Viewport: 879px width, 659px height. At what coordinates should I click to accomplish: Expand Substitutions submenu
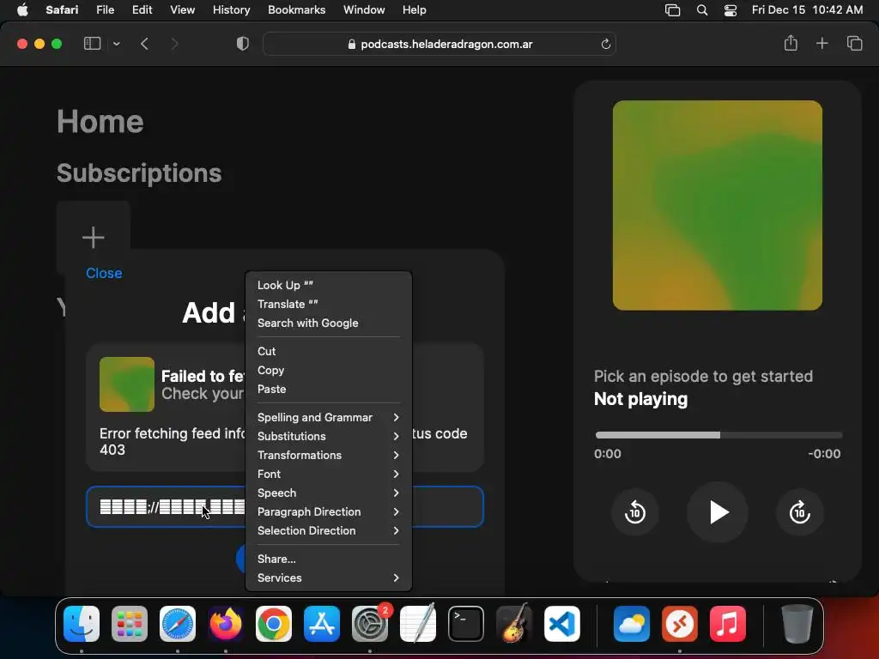pos(329,437)
